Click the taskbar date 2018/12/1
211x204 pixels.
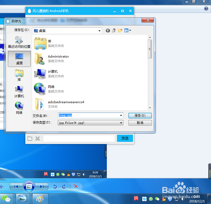(x=197, y=201)
